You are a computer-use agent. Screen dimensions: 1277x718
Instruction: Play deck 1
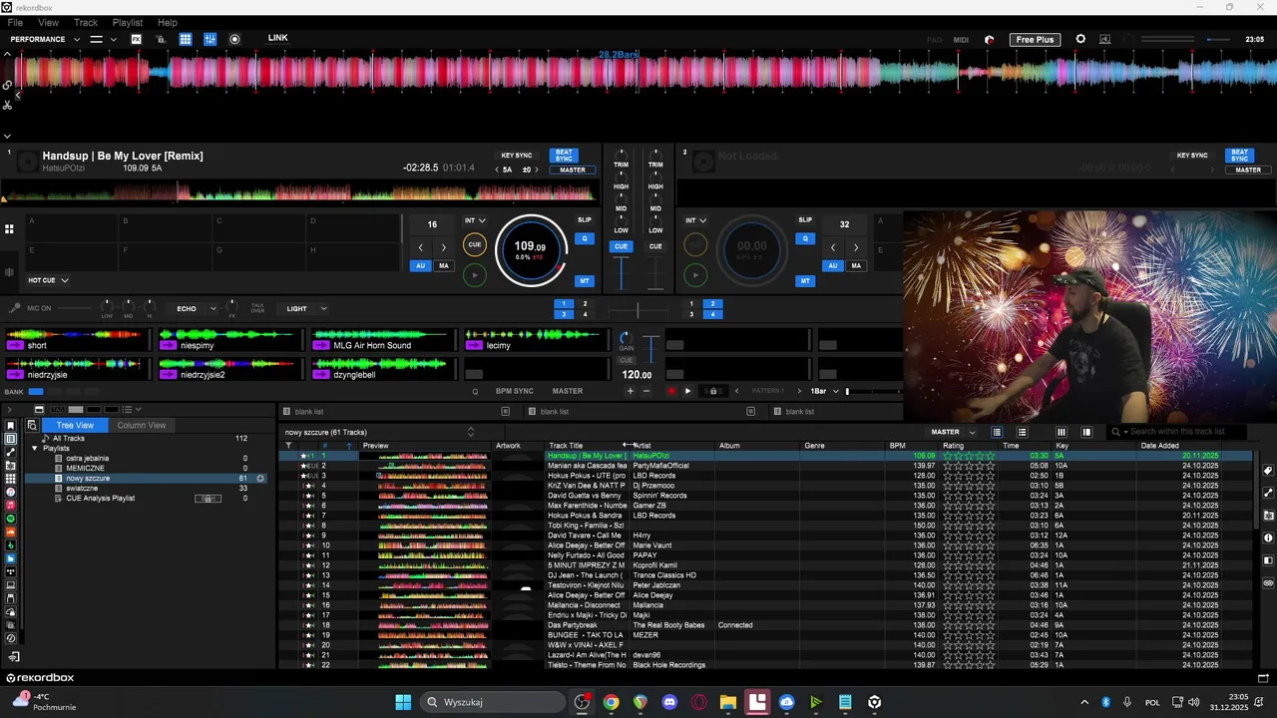pyautogui.click(x=475, y=275)
